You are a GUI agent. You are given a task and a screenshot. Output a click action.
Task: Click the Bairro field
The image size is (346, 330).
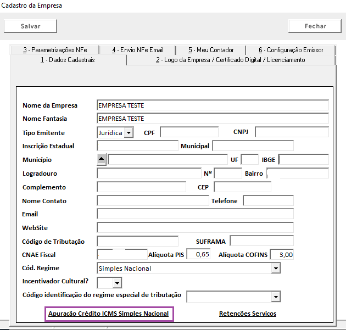298,173
